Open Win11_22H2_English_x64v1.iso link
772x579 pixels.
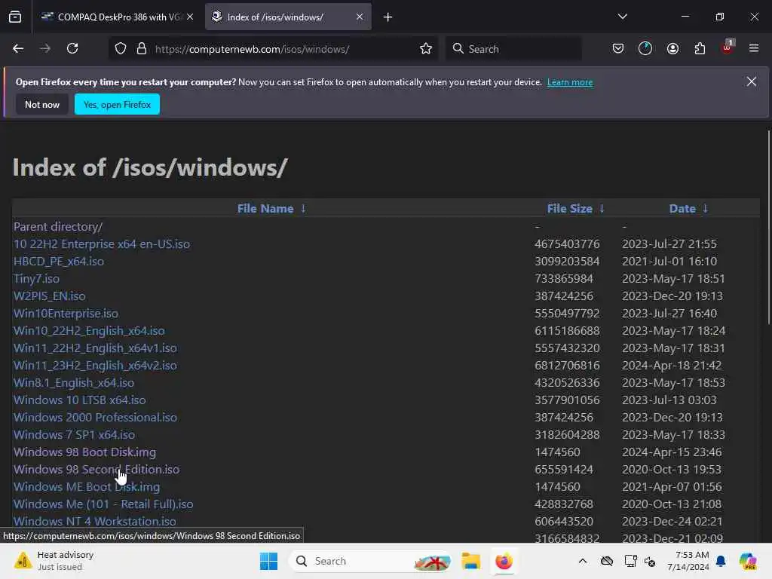95,348
